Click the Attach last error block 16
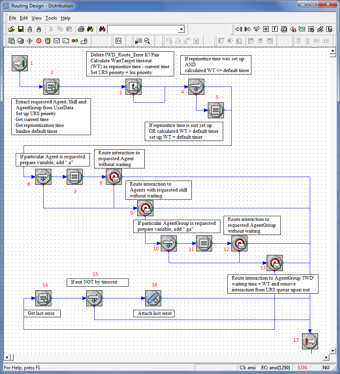 [x=153, y=298]
